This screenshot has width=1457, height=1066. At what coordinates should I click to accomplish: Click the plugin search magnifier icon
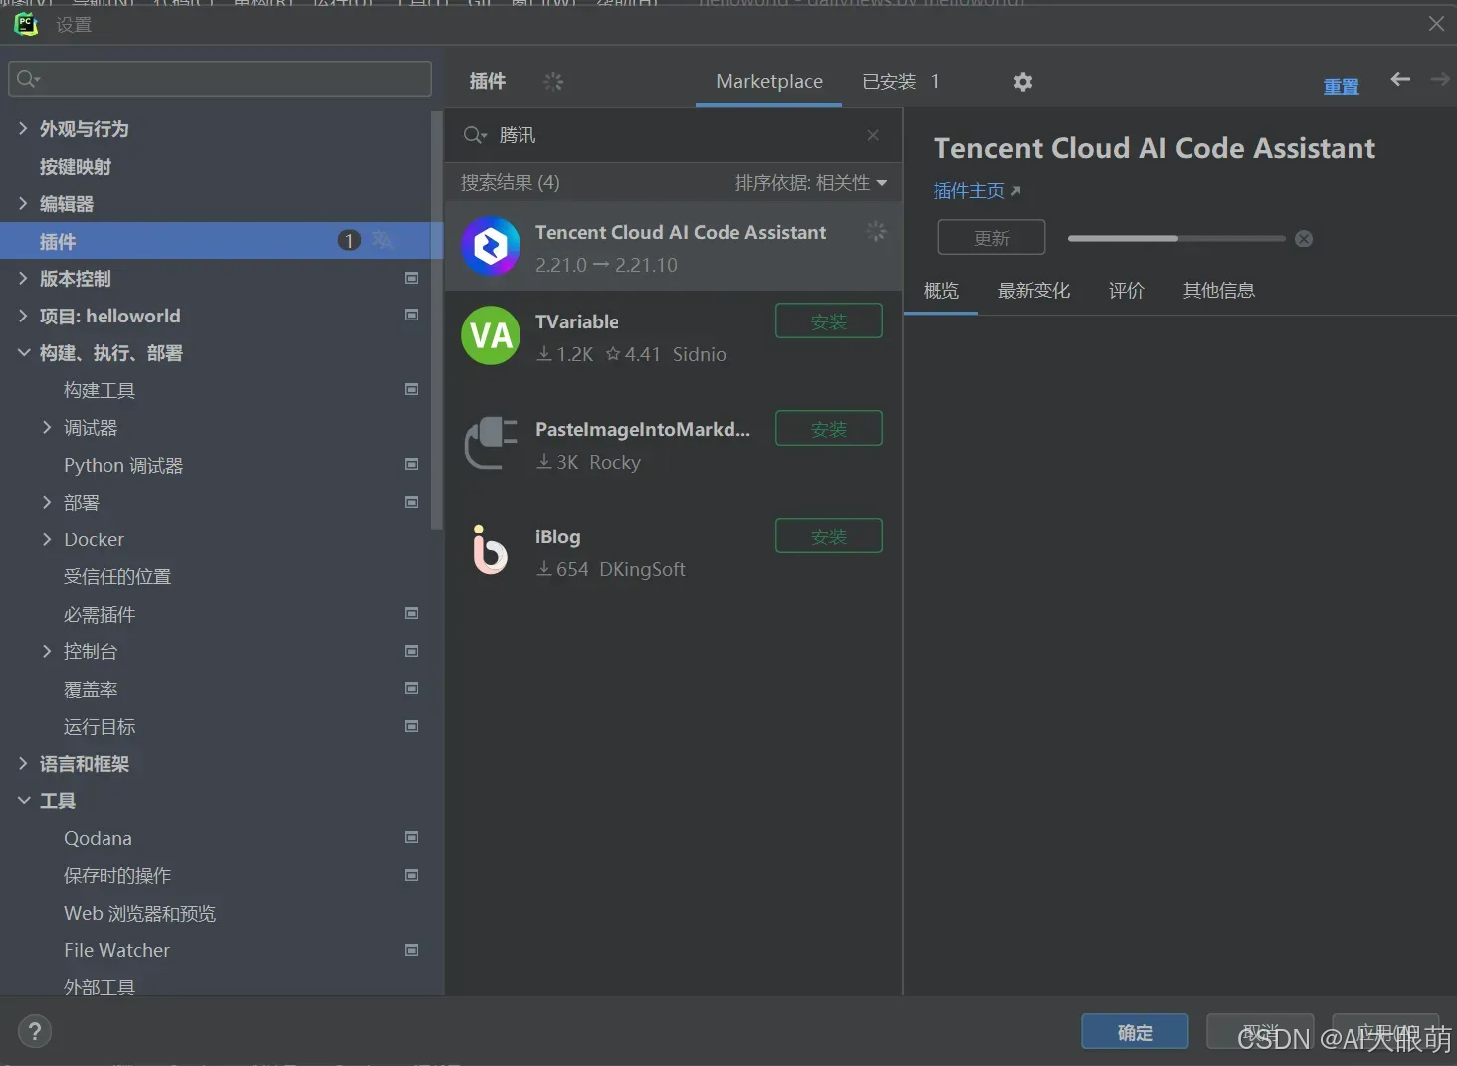[x=475, y=135]
